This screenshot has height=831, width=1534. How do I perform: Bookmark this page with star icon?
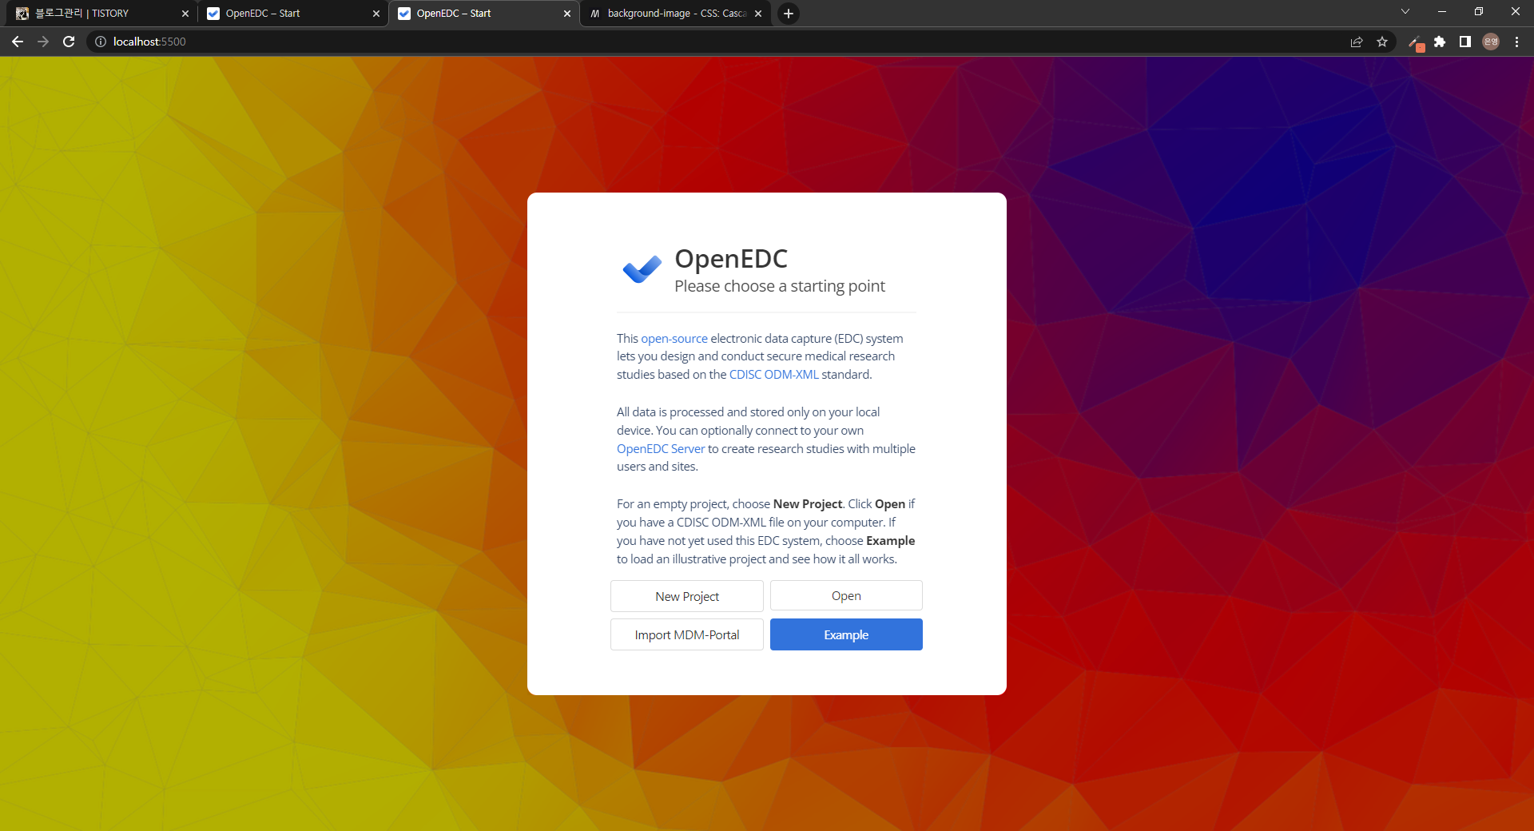[x=1382, y=42]
